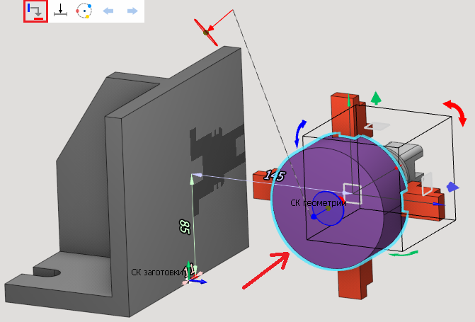Select the СК геометрии coordinate system label
The image size is (475, 322).
pos(318,203)
